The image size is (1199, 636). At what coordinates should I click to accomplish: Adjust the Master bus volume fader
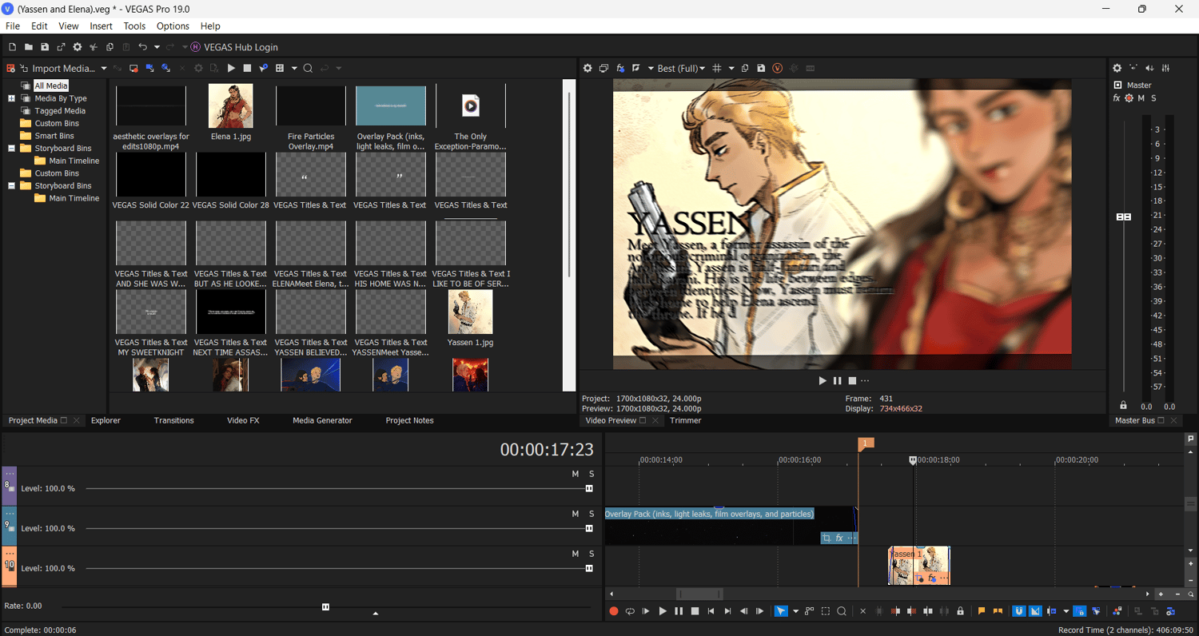(1124, 217)
